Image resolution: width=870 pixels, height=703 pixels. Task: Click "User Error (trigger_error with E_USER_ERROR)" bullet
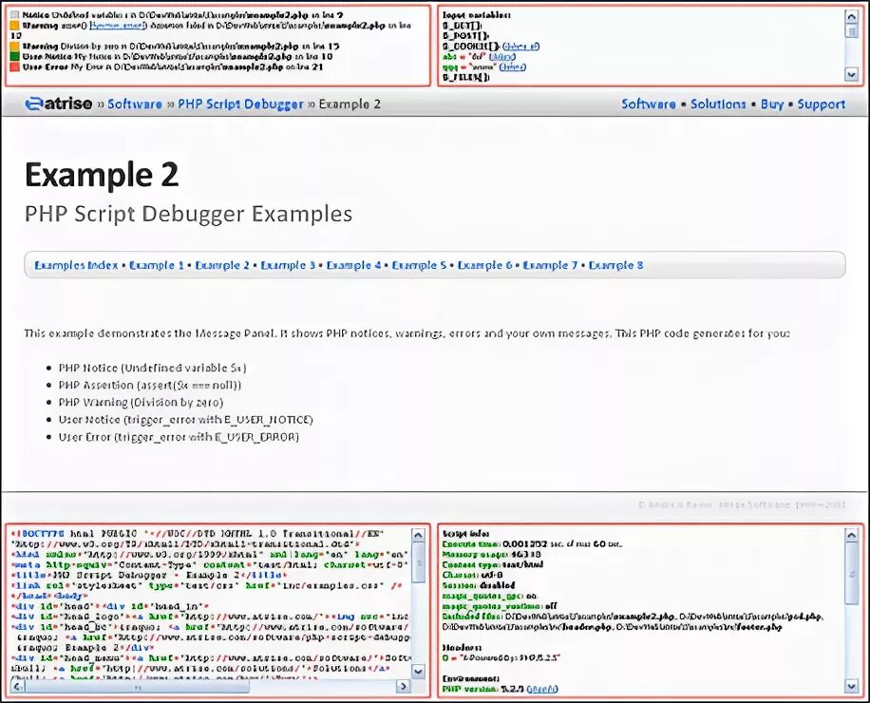pyautogui.click(x=179, y=437)
